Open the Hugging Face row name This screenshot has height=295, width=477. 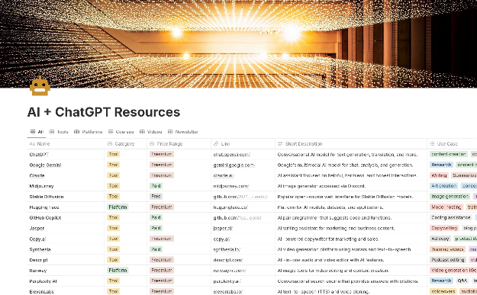[44, 207]
